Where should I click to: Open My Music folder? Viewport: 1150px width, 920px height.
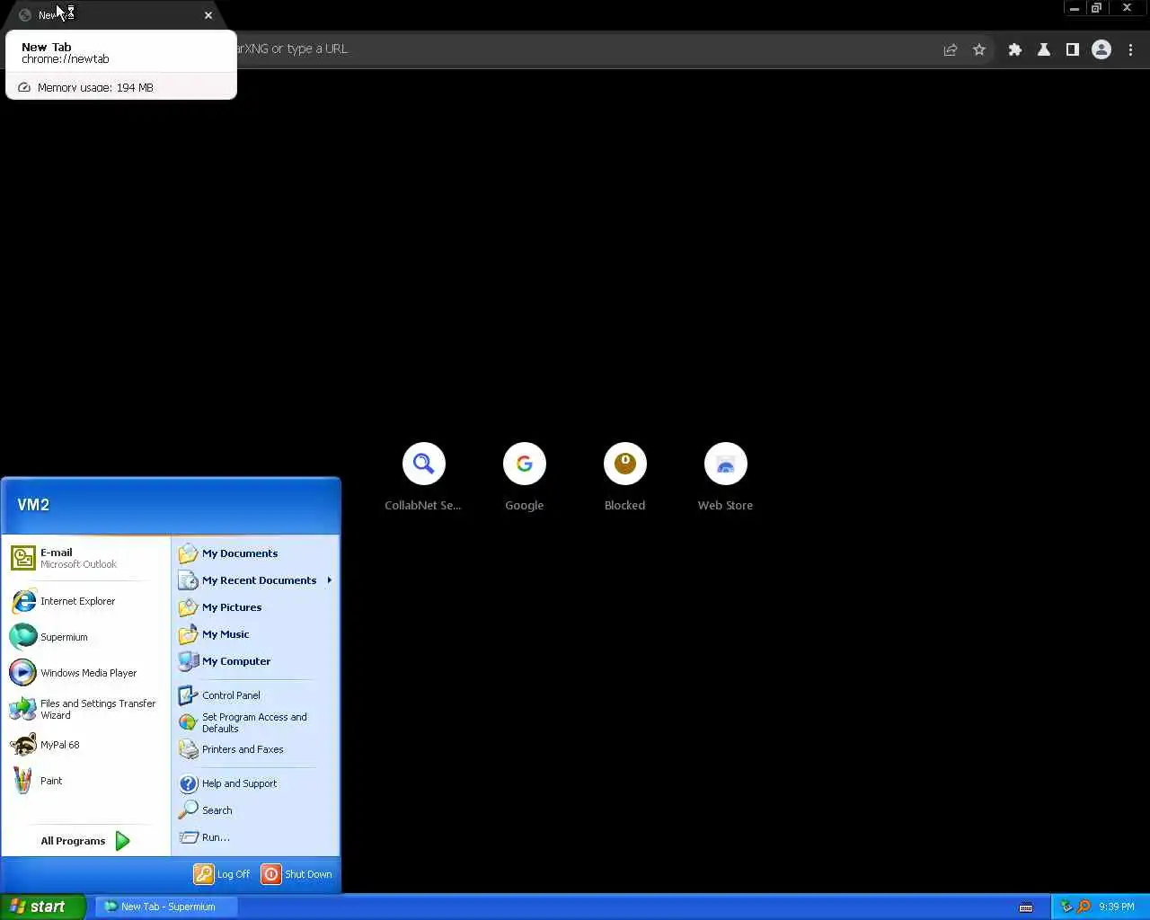tap(255, 634)
